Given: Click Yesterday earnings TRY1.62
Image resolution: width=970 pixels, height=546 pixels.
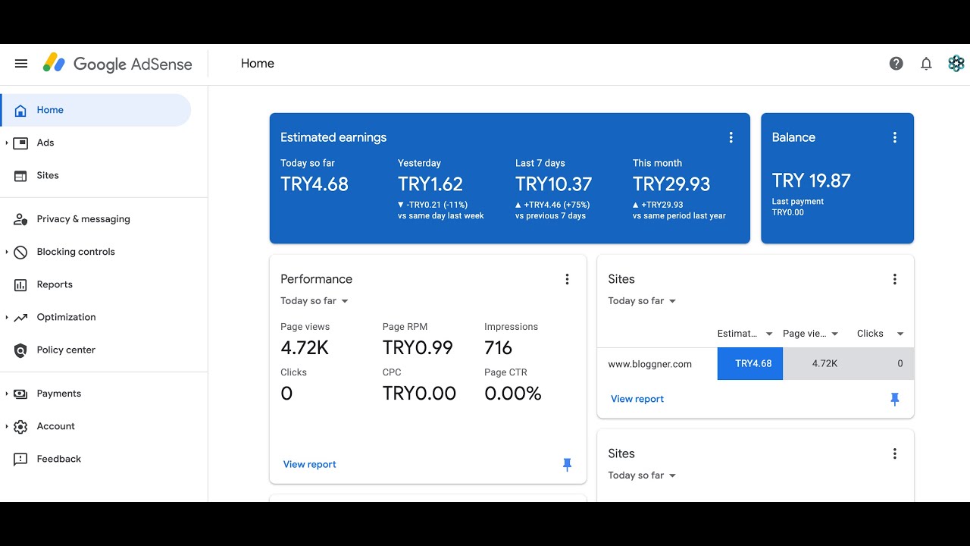Looking at the screenshot, I should coord(430,184).
